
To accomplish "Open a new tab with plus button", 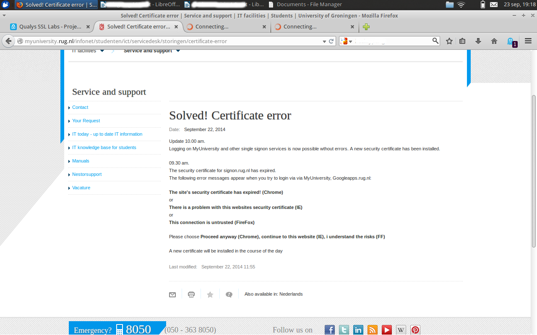I will 366,27.
